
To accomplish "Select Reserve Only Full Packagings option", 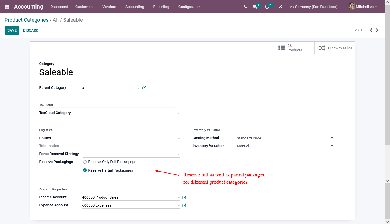I will [85, 162].
